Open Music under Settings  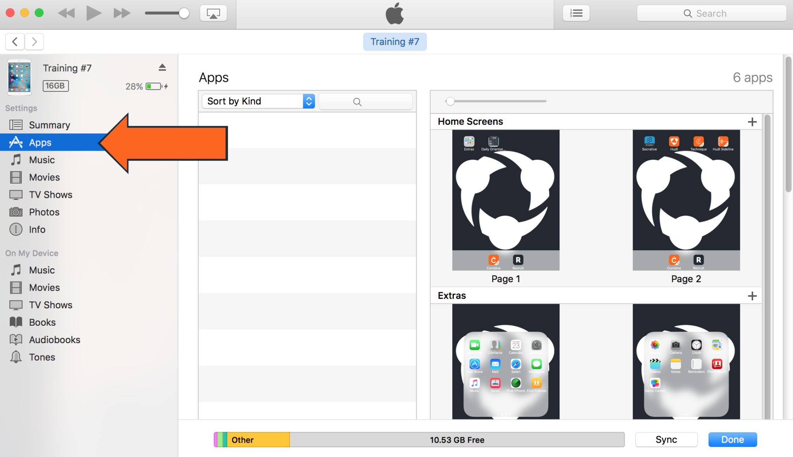pos(42,160)
